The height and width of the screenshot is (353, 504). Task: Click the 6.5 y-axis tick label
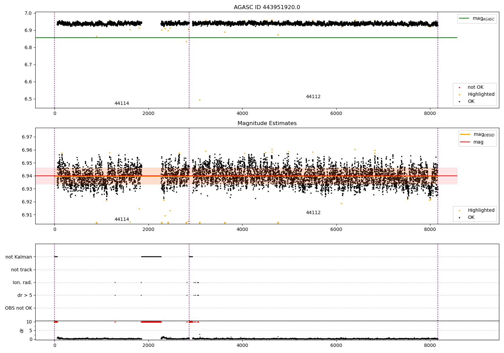pos(28,99)
